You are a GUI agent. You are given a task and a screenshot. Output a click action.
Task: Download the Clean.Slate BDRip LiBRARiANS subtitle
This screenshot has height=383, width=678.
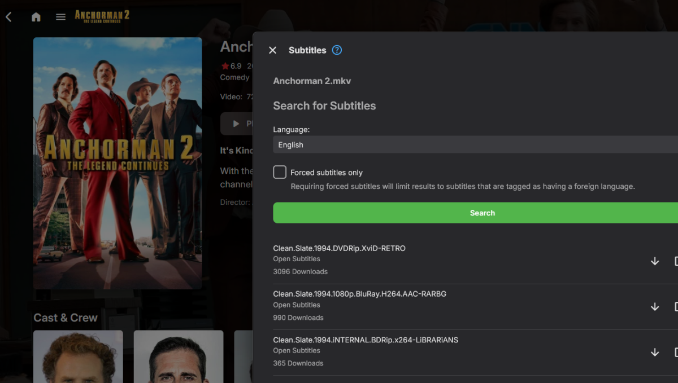pyautogui.click(x=655, y=353)
